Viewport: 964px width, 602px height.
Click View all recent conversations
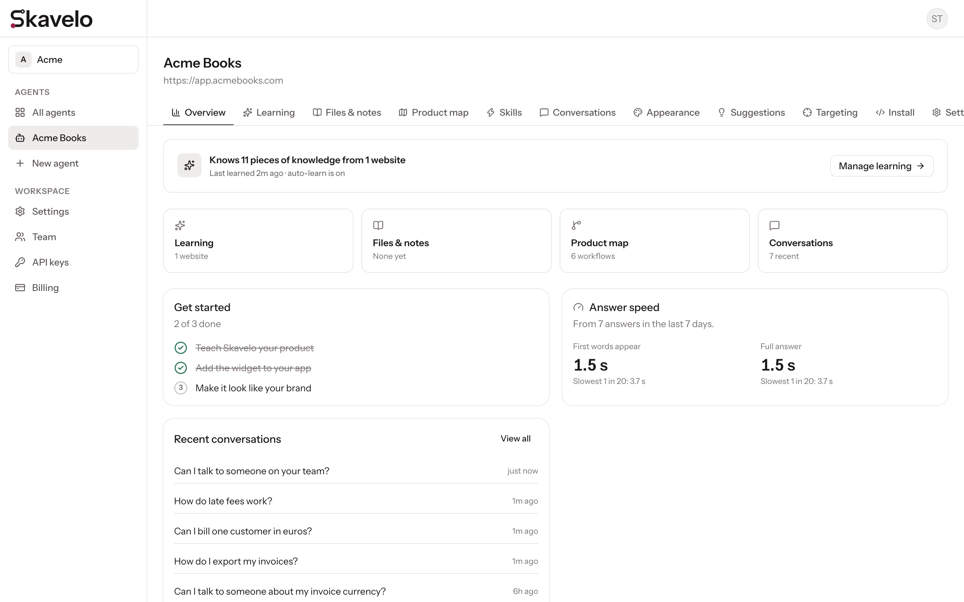[515, 439]
